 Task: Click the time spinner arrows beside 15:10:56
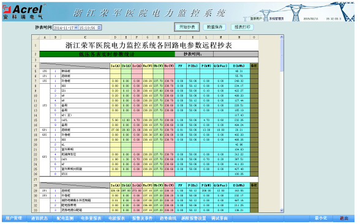pos(99,28)
